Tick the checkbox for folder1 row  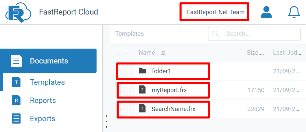122,72
